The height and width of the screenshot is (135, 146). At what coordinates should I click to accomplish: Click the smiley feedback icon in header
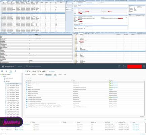pos(144,66)
